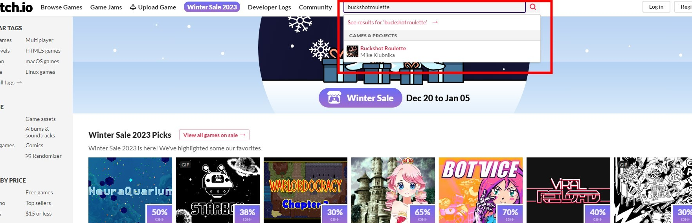The width and height of the screenshot is (692, 223).
Task: Click arrow in View all games on sale
Action: [x=242, y=135]
